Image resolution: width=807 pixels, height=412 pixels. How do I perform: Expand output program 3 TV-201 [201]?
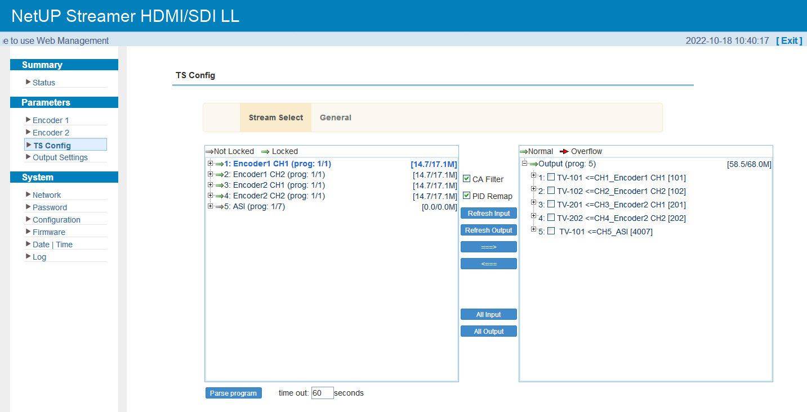click(534, 203)
